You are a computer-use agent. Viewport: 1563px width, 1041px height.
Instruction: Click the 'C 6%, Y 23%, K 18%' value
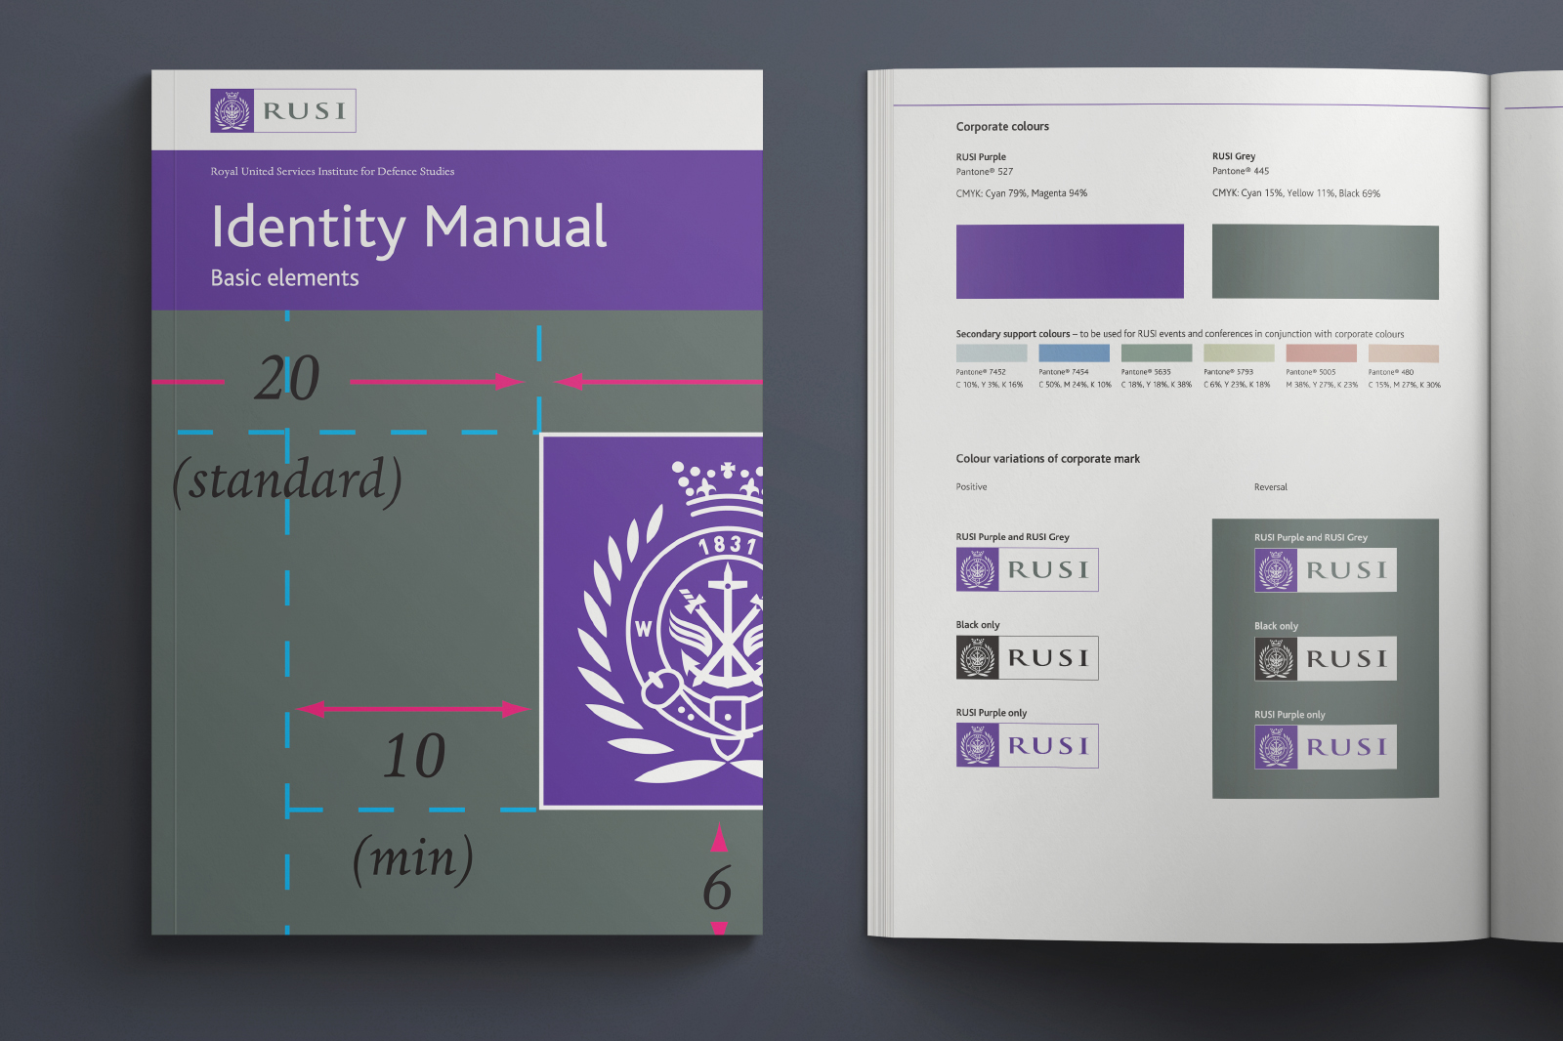1238,385
